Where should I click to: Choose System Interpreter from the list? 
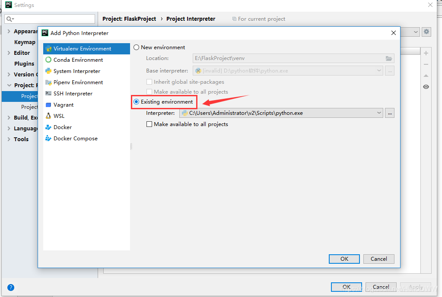(86, 71)
